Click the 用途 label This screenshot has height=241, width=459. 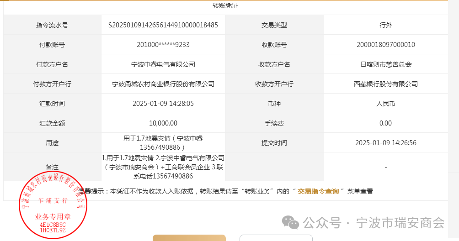(52, 142)
